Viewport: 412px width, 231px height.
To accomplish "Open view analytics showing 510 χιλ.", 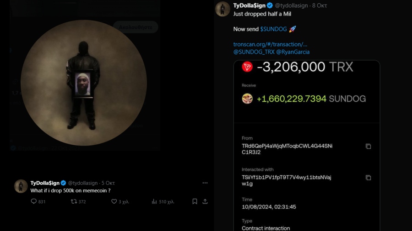I will tap(155, 201).
